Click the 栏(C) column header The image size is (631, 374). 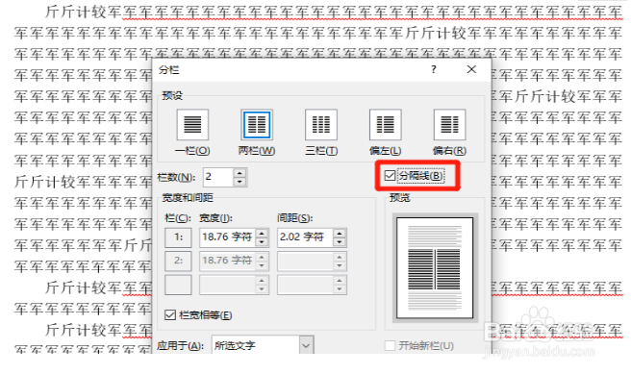point(178,218)
